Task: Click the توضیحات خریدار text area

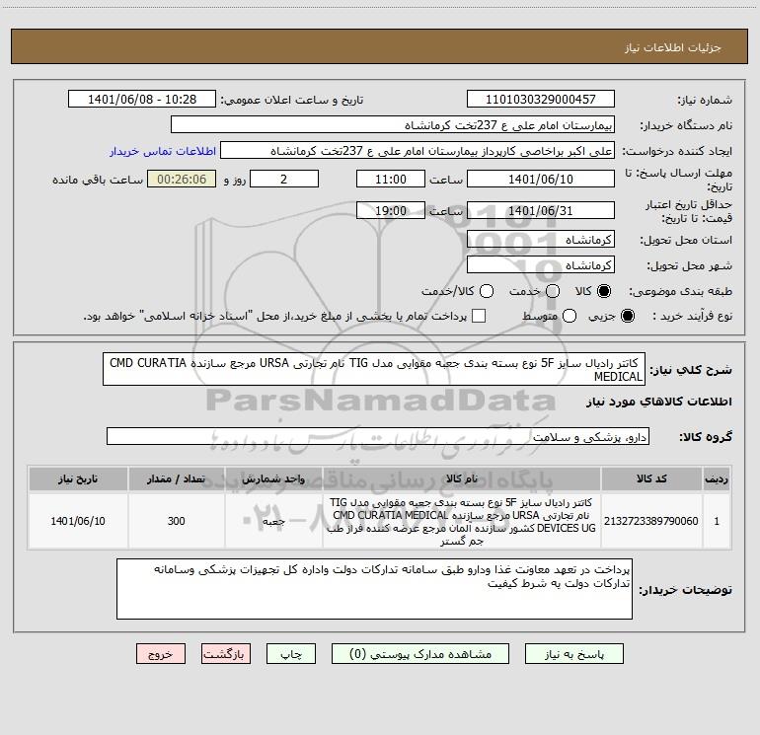Action: [374, 589]
